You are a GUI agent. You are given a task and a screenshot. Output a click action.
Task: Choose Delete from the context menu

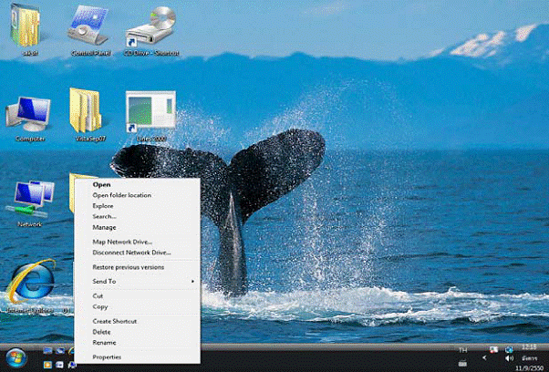coord(137,332)
